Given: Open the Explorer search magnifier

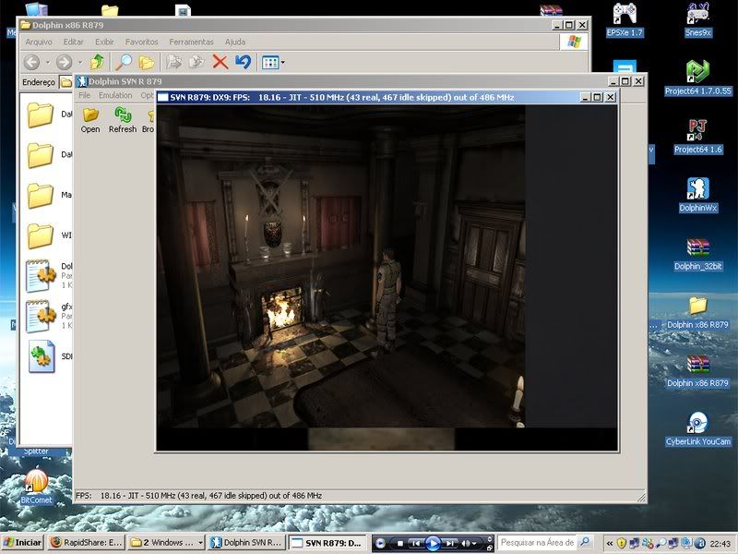Looking at the screenshot, I should 124,62.
